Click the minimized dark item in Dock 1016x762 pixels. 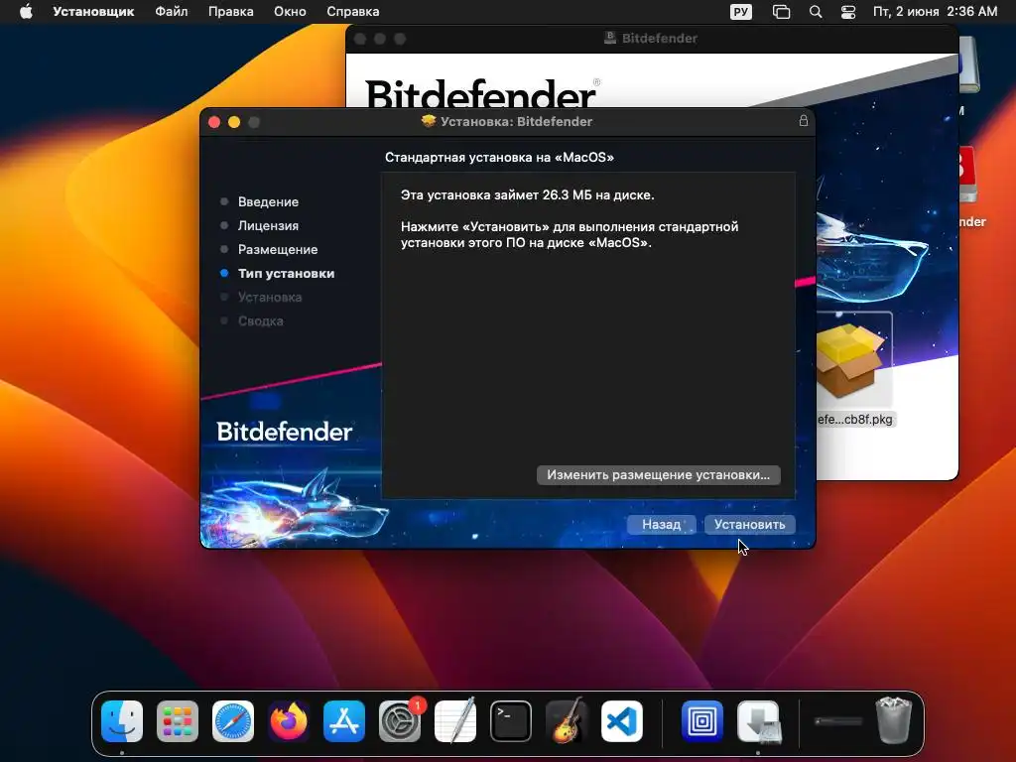point(838,721)
